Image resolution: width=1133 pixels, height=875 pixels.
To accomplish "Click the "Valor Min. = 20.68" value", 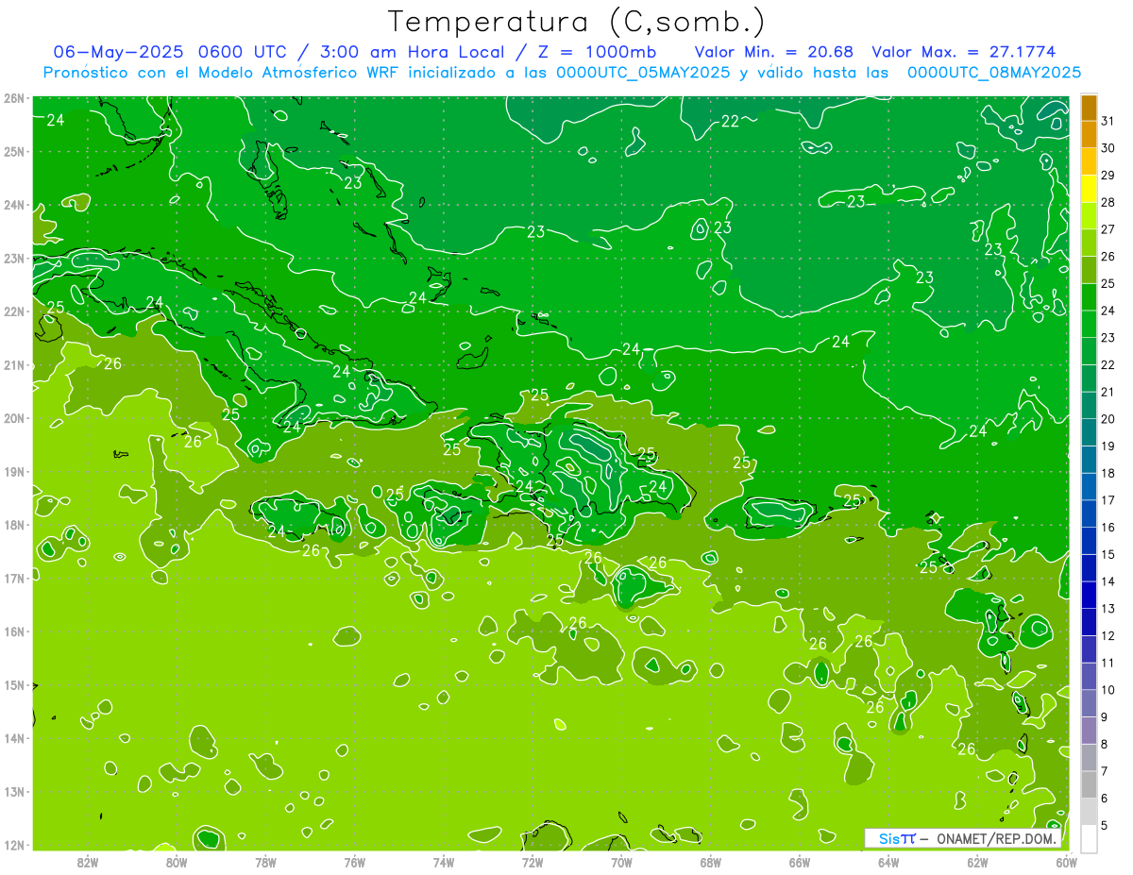I will (774, 52).
